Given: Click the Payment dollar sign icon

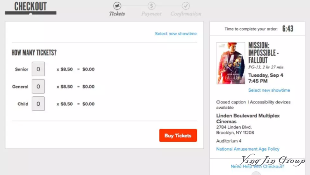Looking at the screenshot, I should click(151, 6).
